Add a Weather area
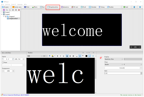144x97 pixels. click(110, 7)
